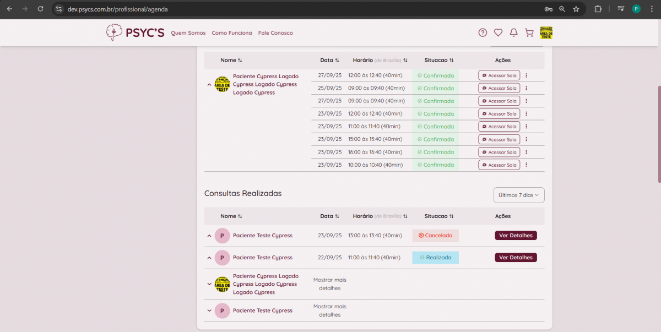661x332 pixels.
Task: Open the shopping cart icon
Action: coord(529,32)
